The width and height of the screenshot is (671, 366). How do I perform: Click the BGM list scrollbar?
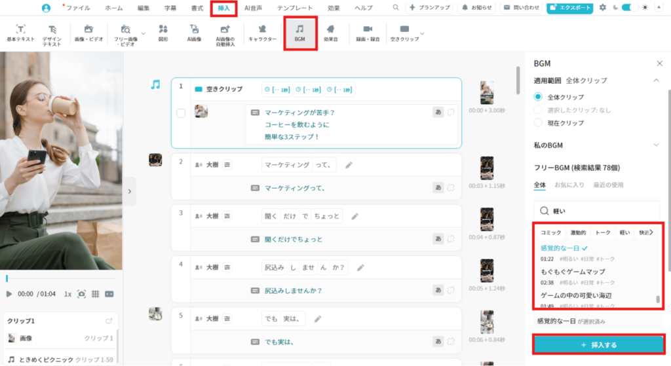[658, 299]
